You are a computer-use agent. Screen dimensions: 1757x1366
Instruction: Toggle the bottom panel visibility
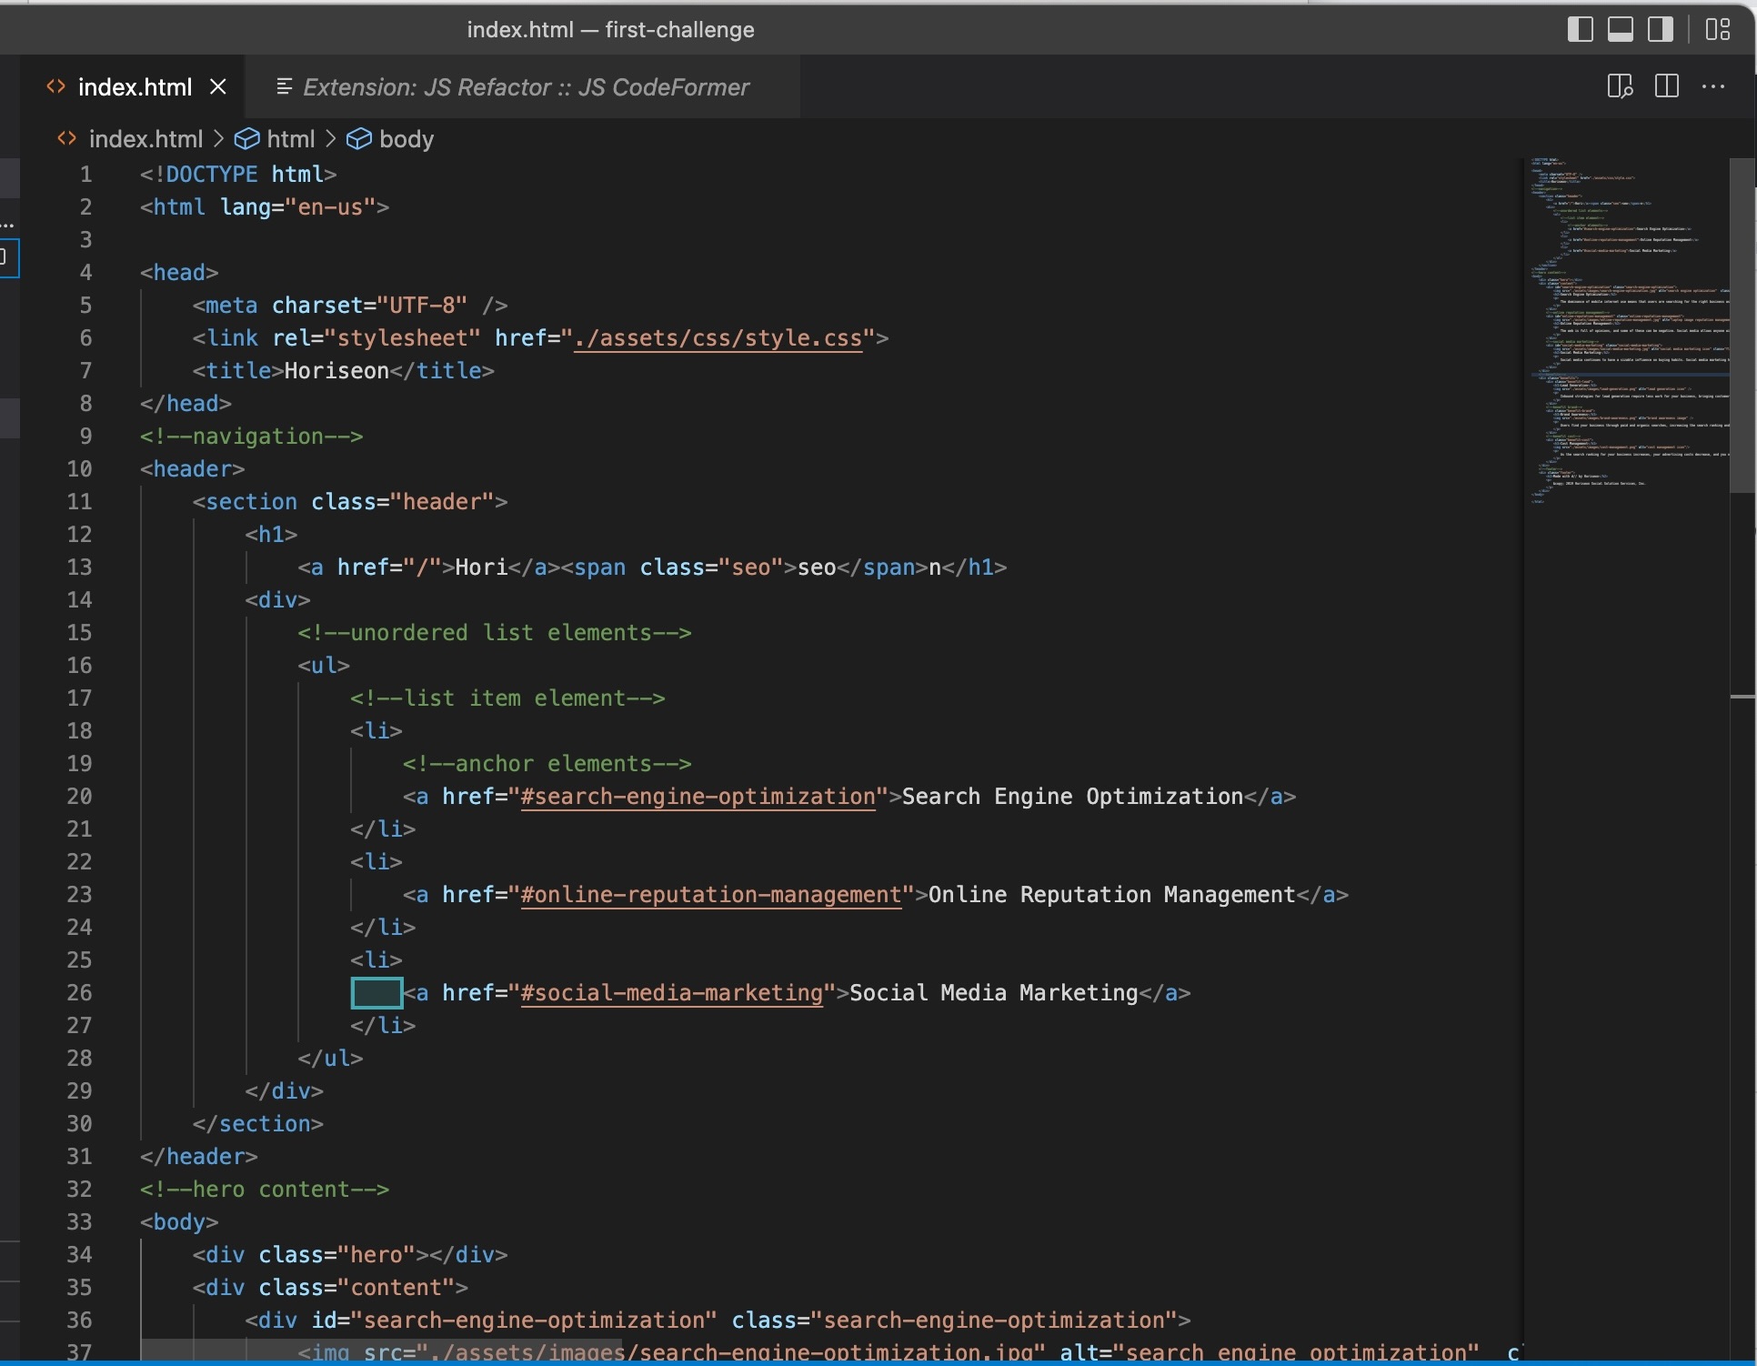tap(1621, 29)
